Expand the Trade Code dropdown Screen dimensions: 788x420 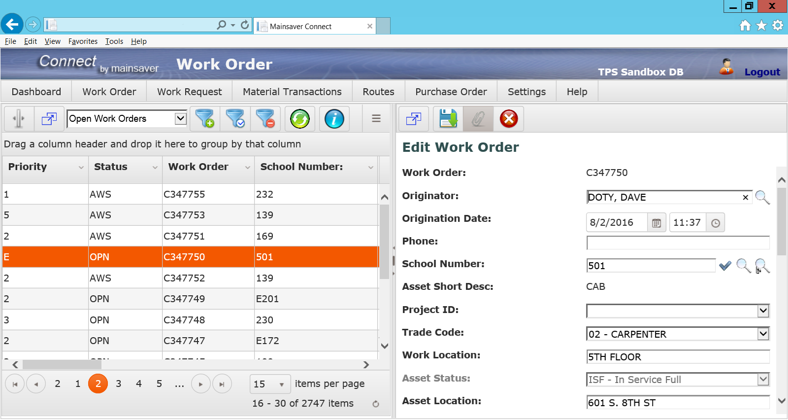click(763, 334)
